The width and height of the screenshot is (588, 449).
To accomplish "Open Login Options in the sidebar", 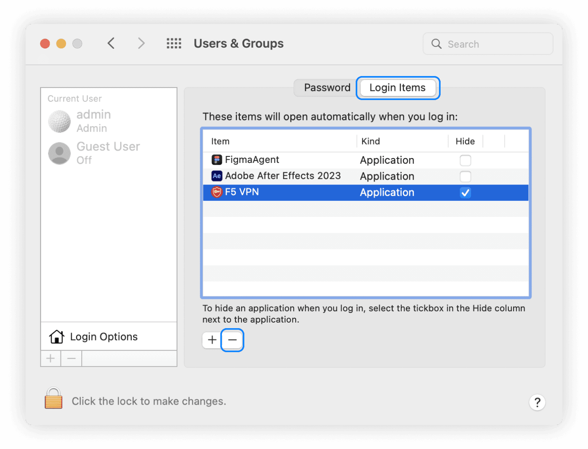I will [x=103, y=337].
